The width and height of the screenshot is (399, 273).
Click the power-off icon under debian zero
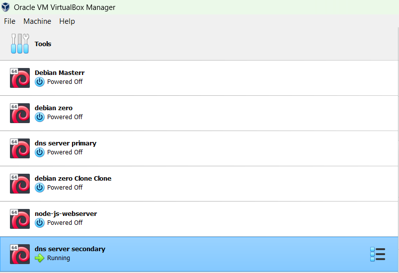click(39, 117)
